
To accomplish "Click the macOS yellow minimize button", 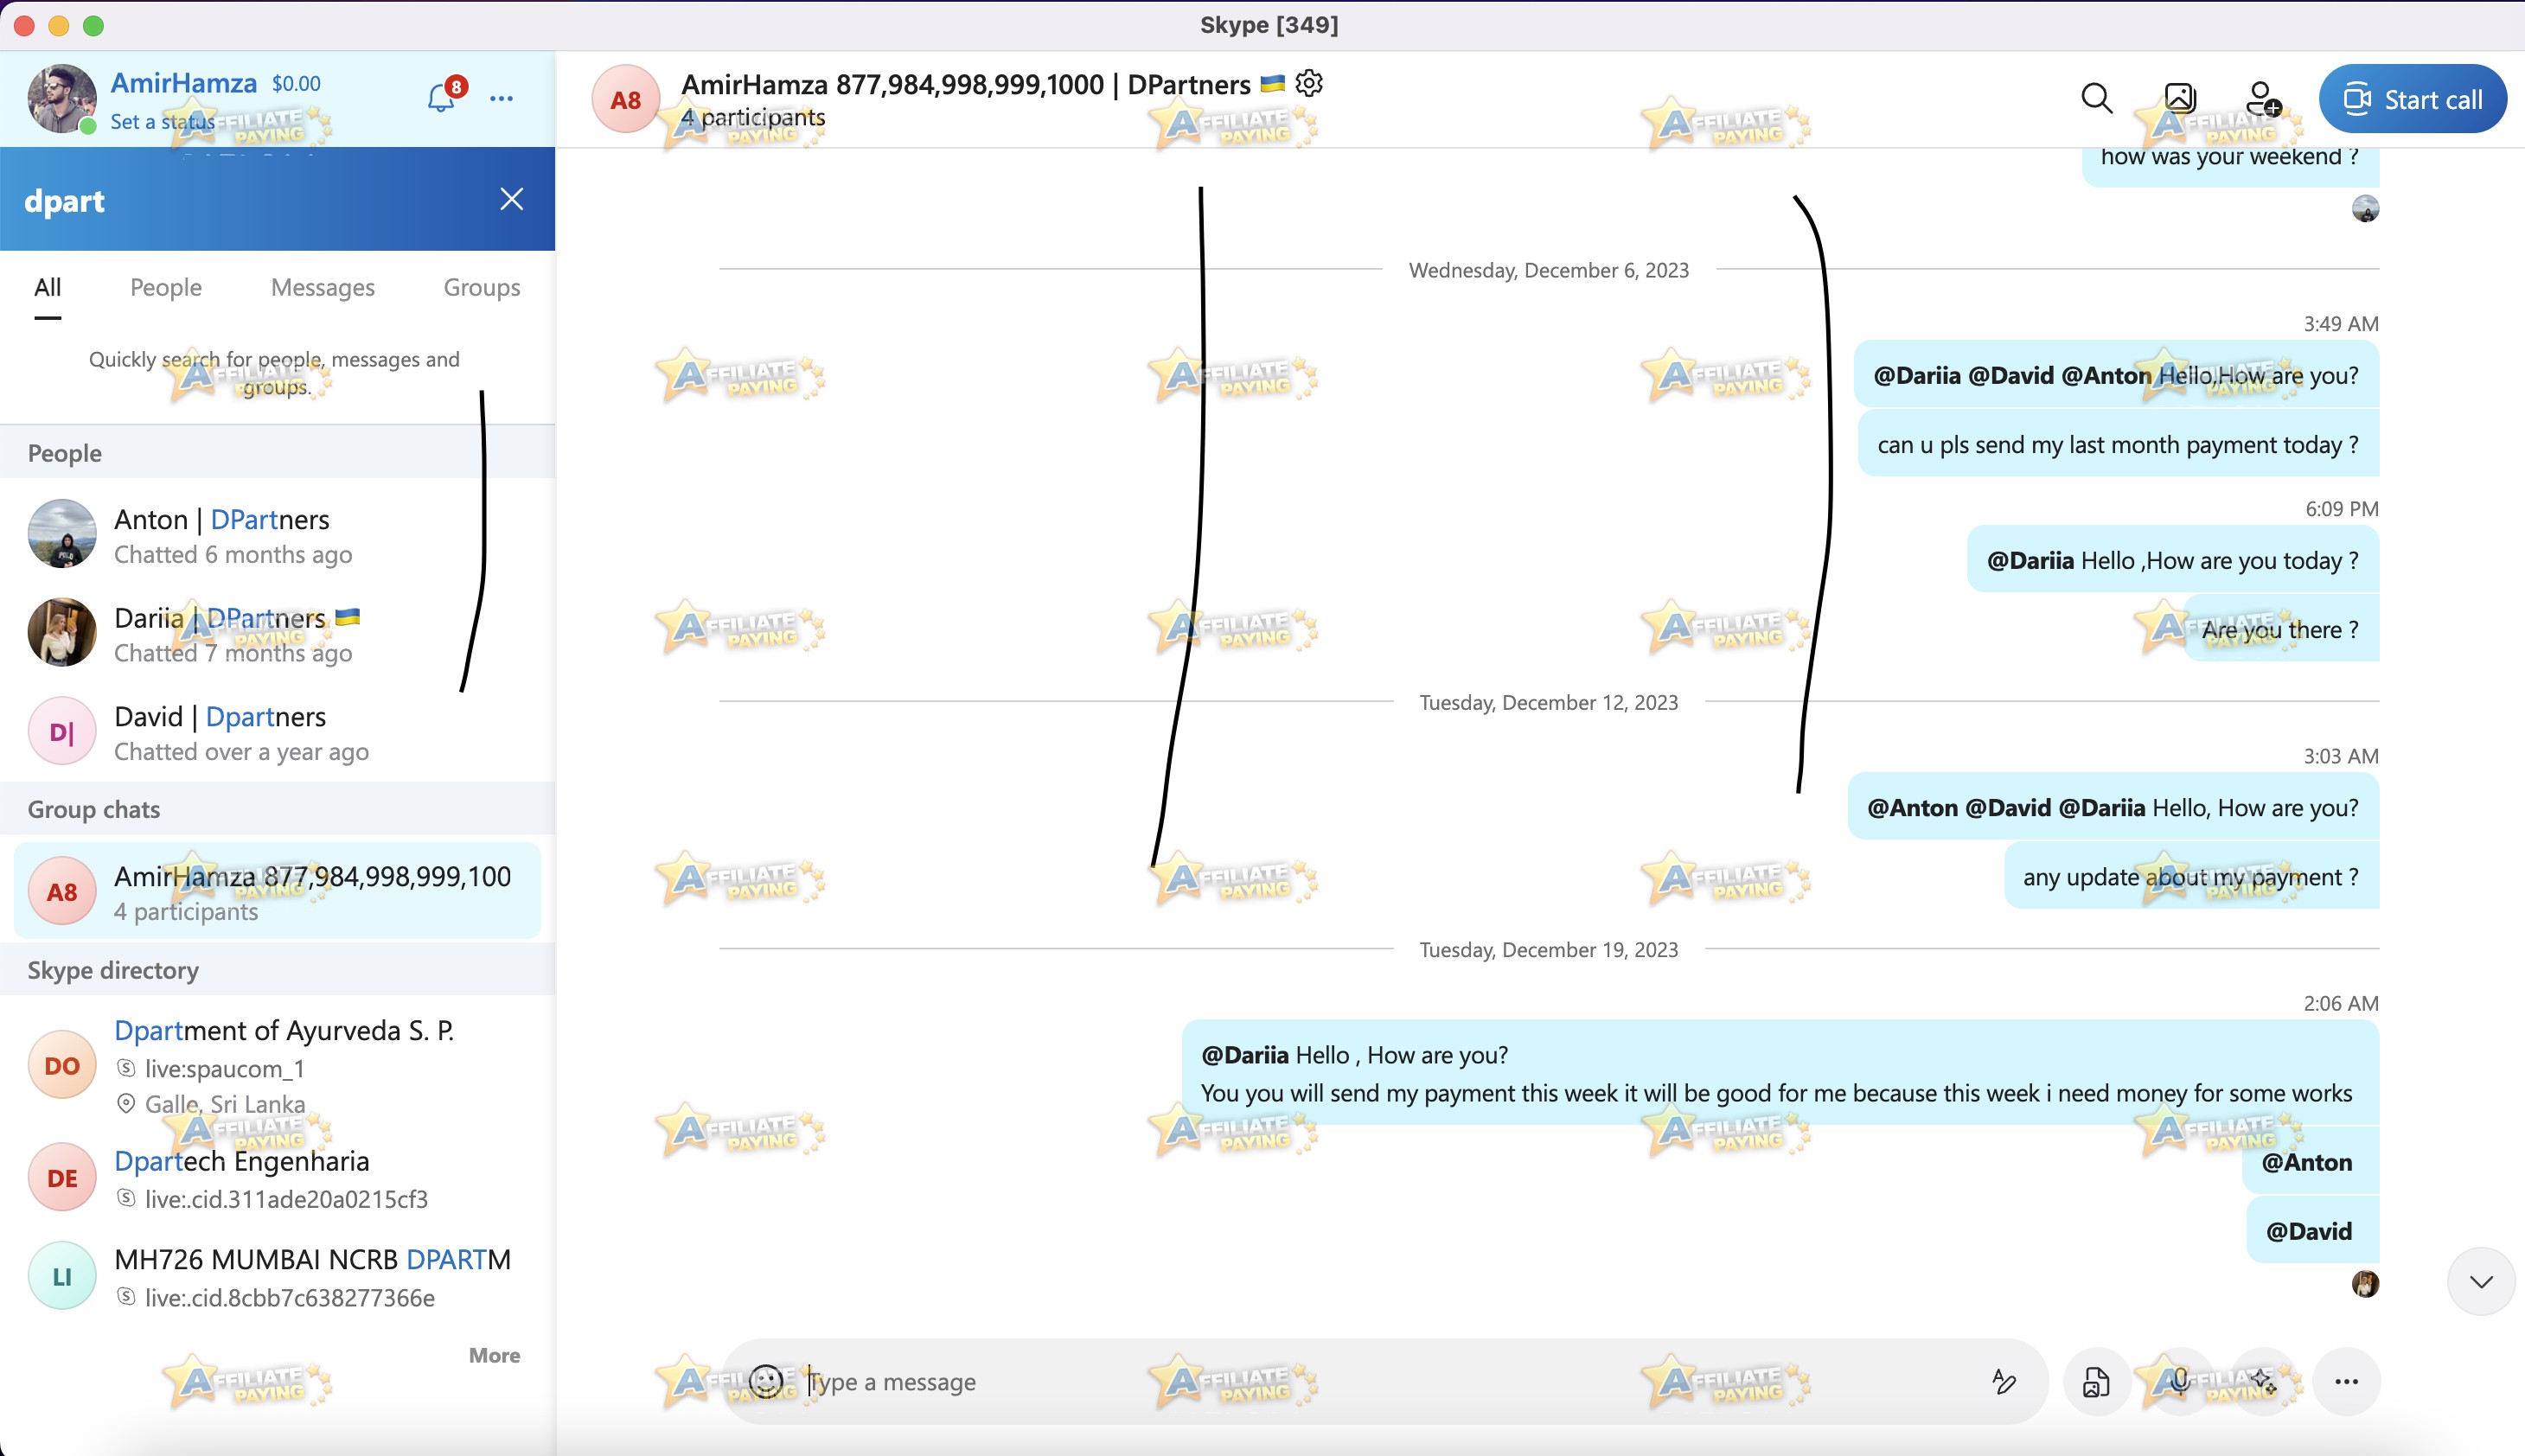I will coord(59,26).
